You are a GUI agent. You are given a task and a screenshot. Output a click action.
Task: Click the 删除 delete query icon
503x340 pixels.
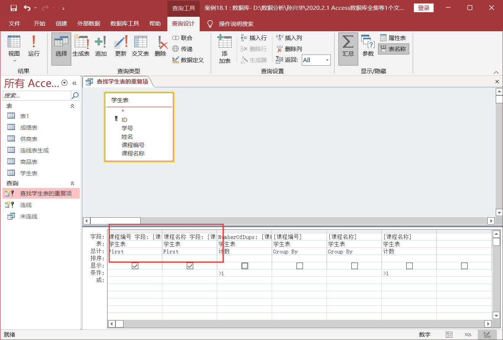click(x=160, y=46)
